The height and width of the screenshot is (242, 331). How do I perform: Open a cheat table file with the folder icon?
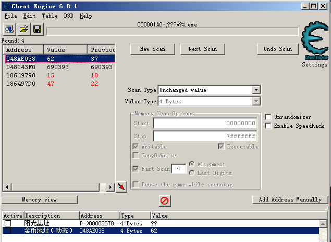[23, 29]
